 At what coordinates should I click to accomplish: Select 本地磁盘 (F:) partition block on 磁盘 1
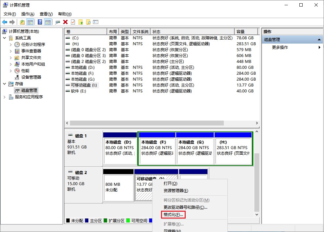tap(157, 148)
